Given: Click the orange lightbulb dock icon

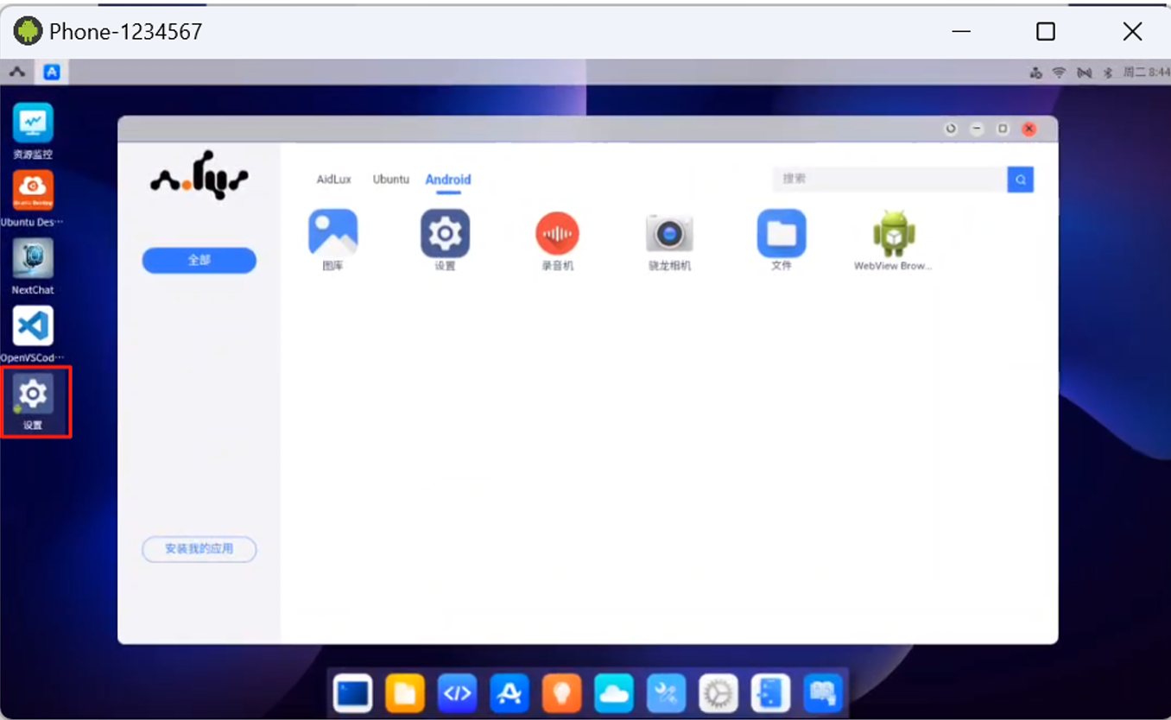Looking at the screenshot, I should [561, 693].
